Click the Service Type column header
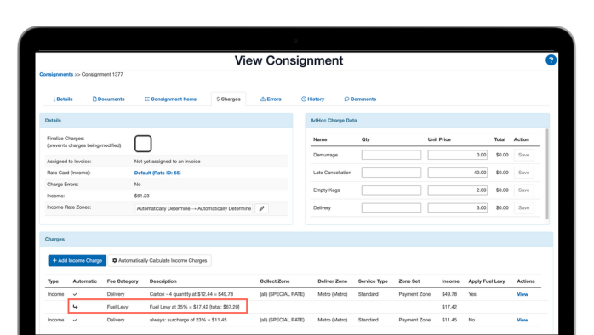 [x=373, y=281]
